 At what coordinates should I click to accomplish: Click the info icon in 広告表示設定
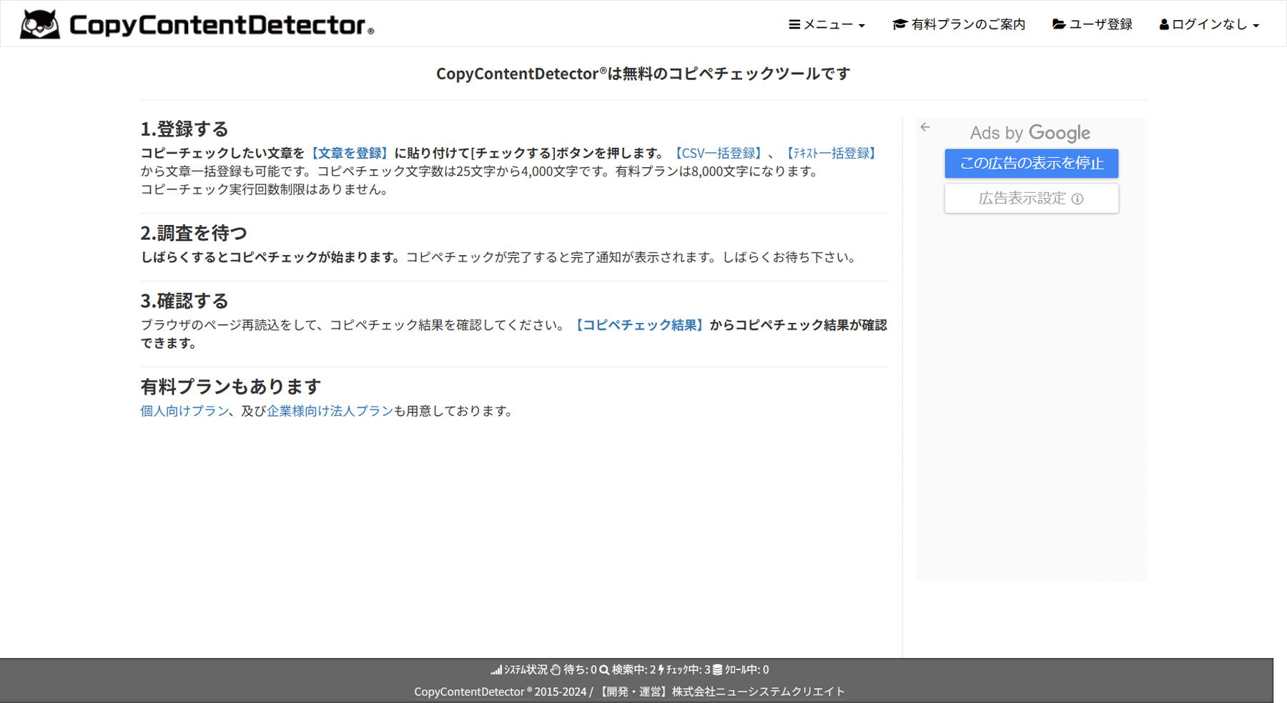(x=1078, y=199)
